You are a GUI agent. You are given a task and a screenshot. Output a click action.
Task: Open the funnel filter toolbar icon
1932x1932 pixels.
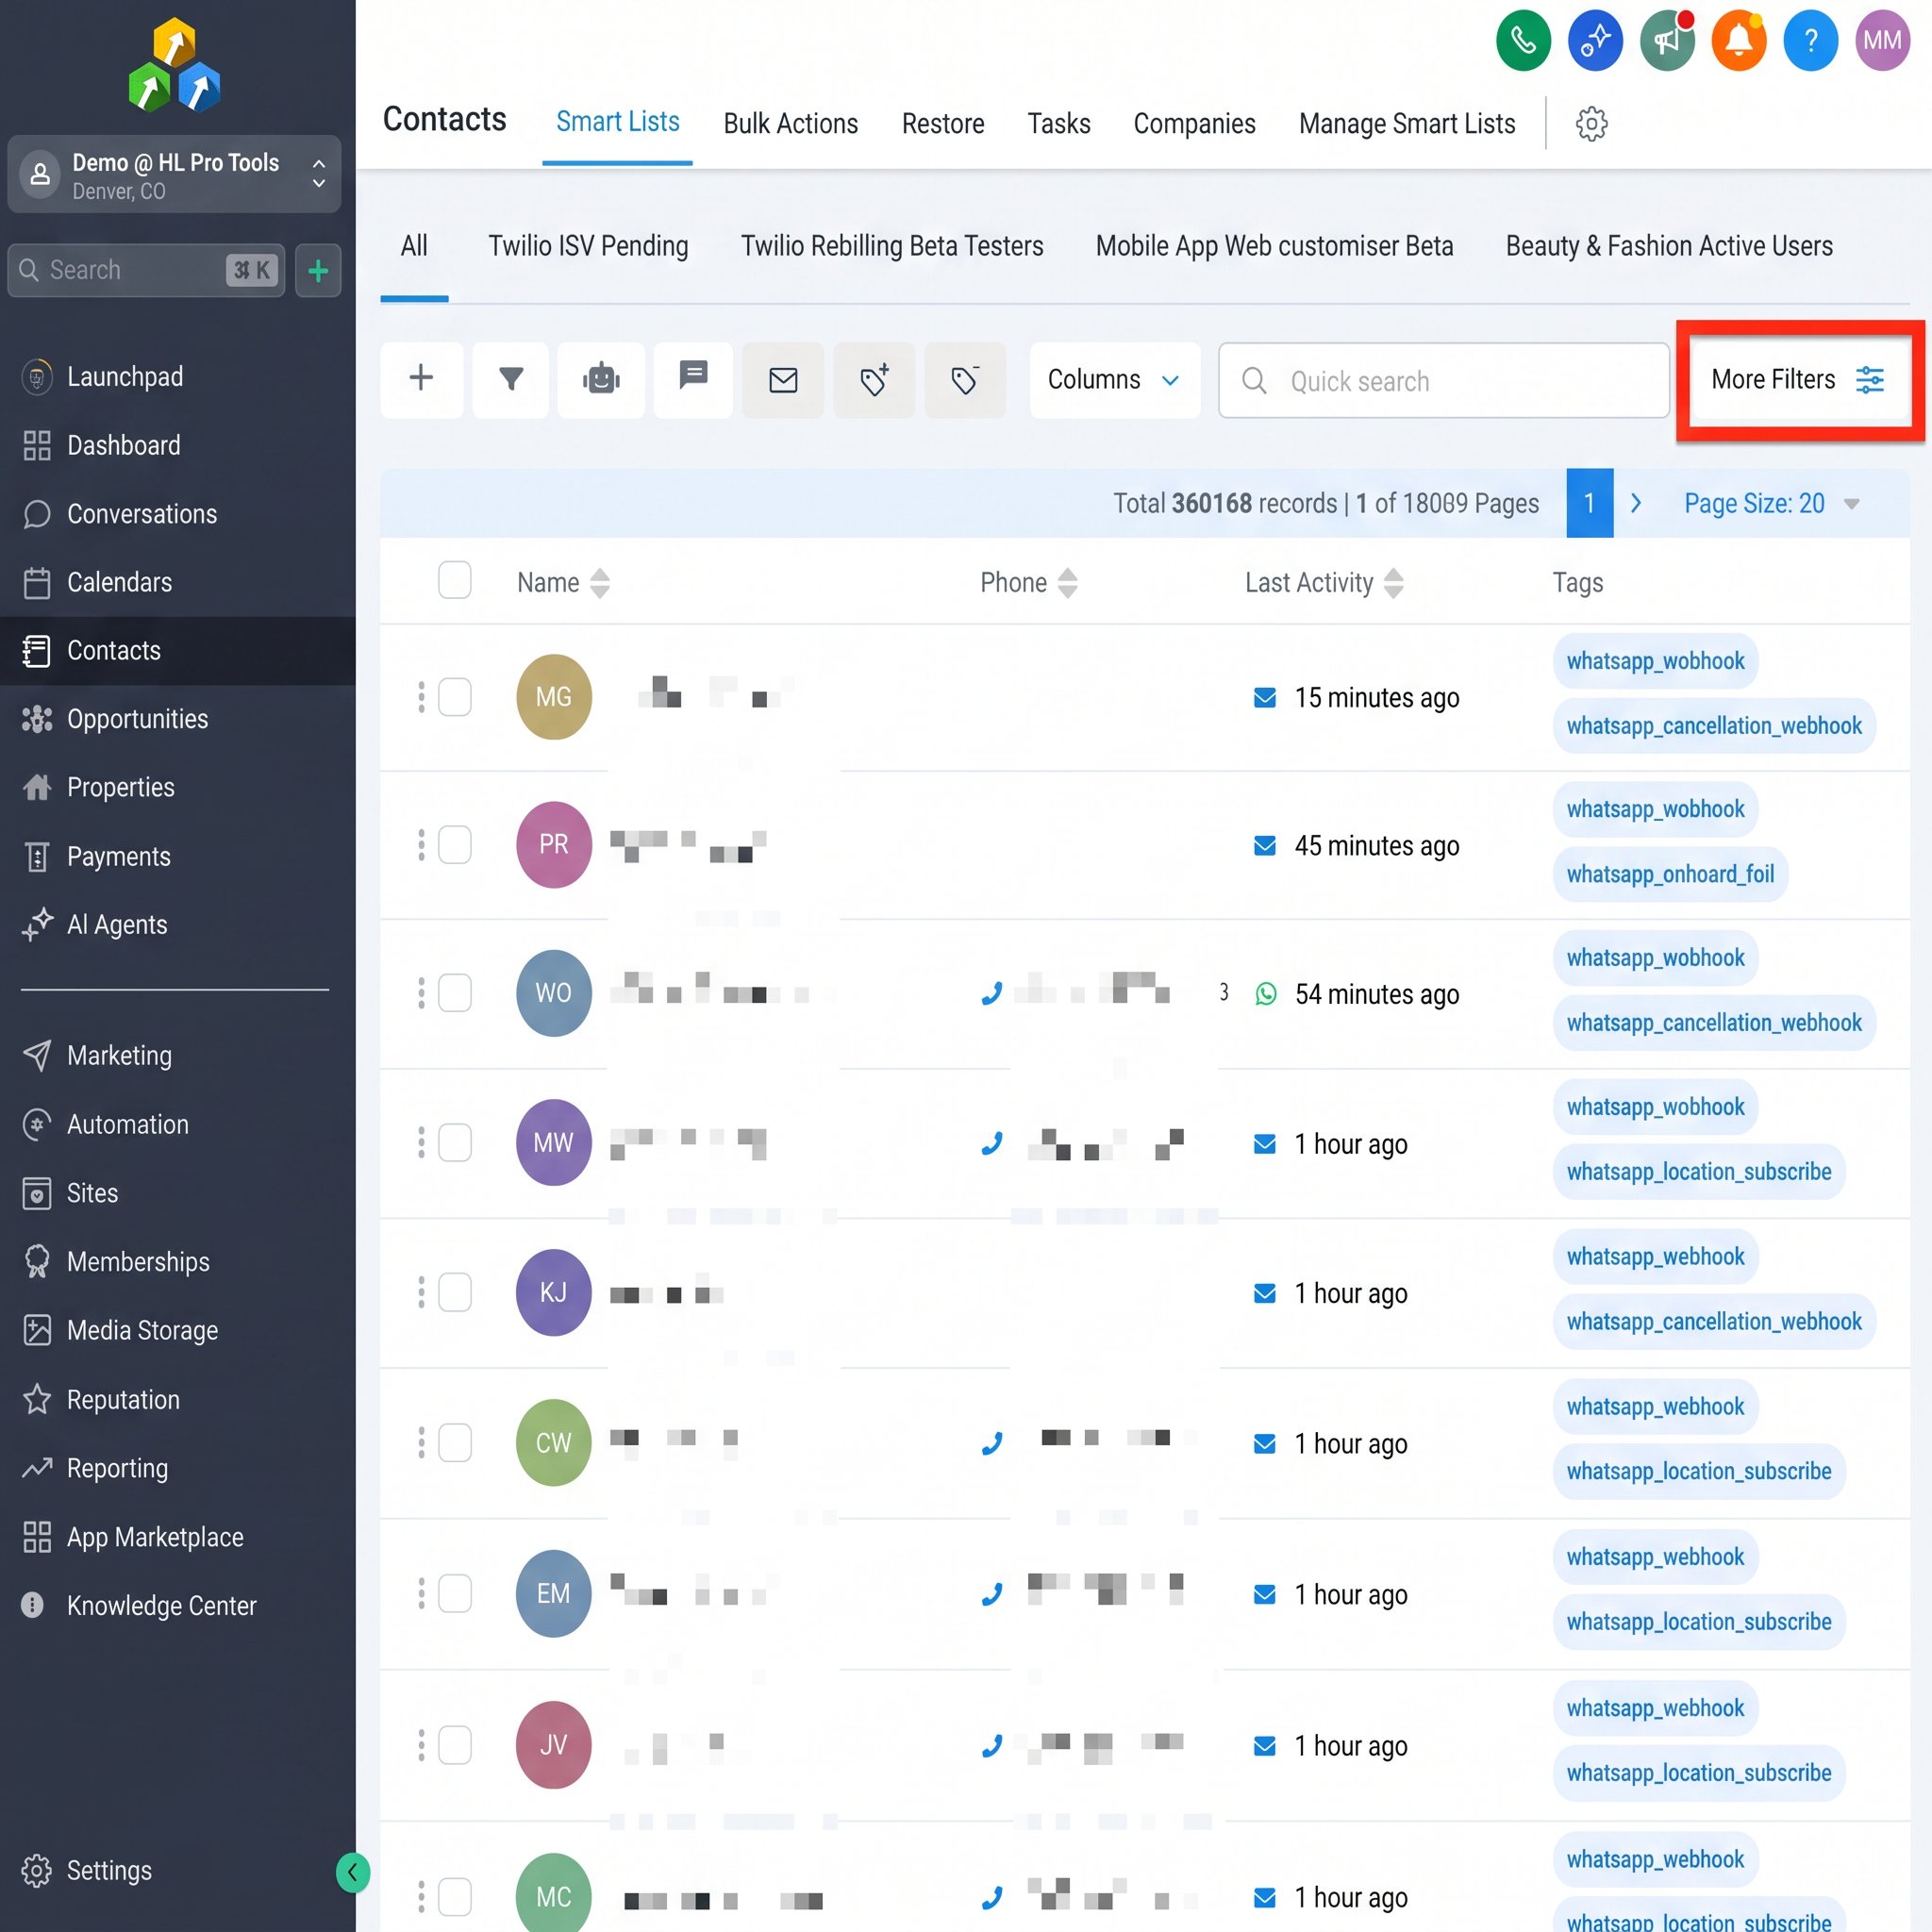pyautogui.click(x=511, y=379)
